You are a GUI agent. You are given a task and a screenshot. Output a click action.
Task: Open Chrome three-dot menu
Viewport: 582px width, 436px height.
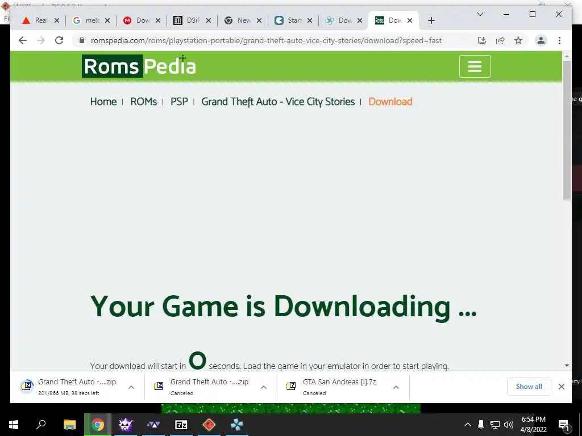pyautogui.click(x=559, y=40)
